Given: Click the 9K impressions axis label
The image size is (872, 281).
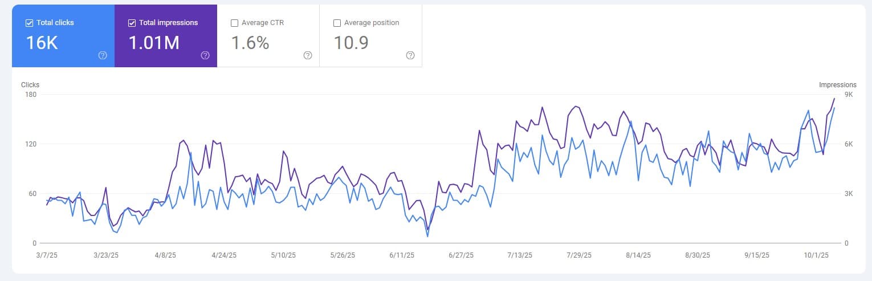Looking at the screenshot, I should pyautogui.click(x=849, y=95).
